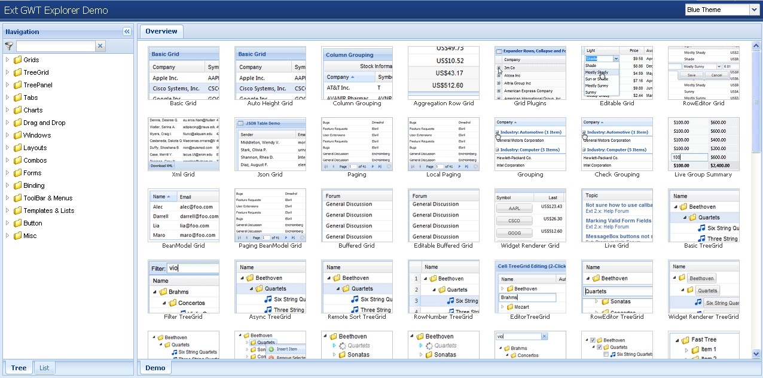The width and height of the screenshot is (763, 378).
Task: Click the Charts folder icon
Action: tap(18, 110)
